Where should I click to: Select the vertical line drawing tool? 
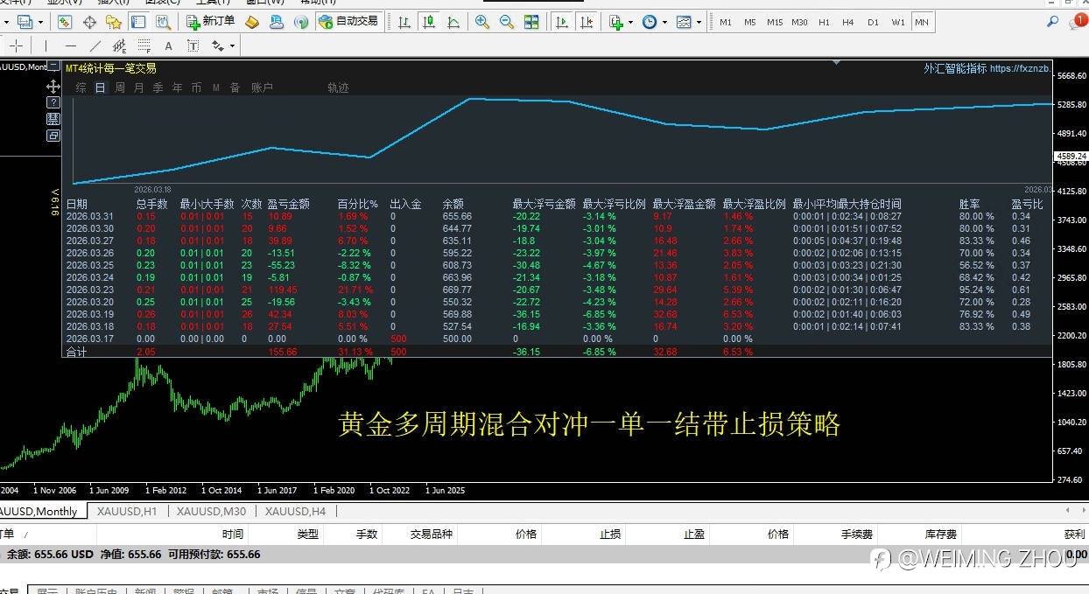coord(46,45)
